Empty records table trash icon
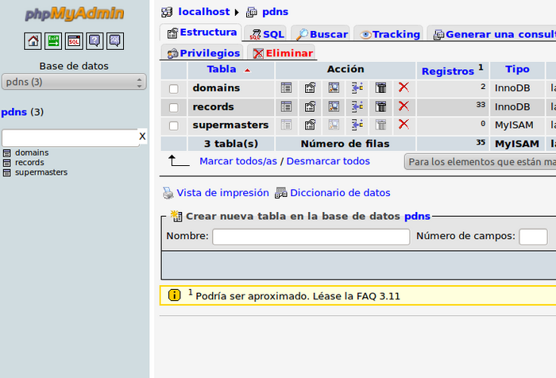Image resolution: width=556 pixels, height=378 pixels. (380, 106)
